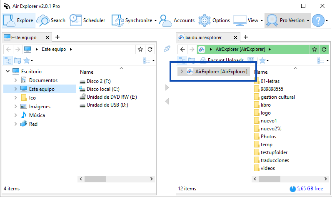The height and width of the screenshot is (197, 332).
Task: Toggle folder tree view in left pane
Action: 8,60
